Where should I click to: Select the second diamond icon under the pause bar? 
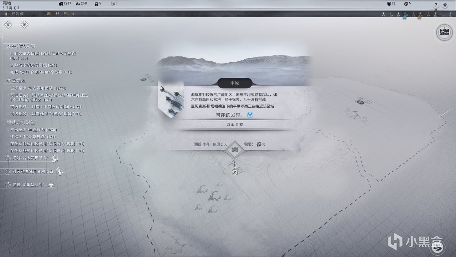pyautogui.click(x=25, y=25)
